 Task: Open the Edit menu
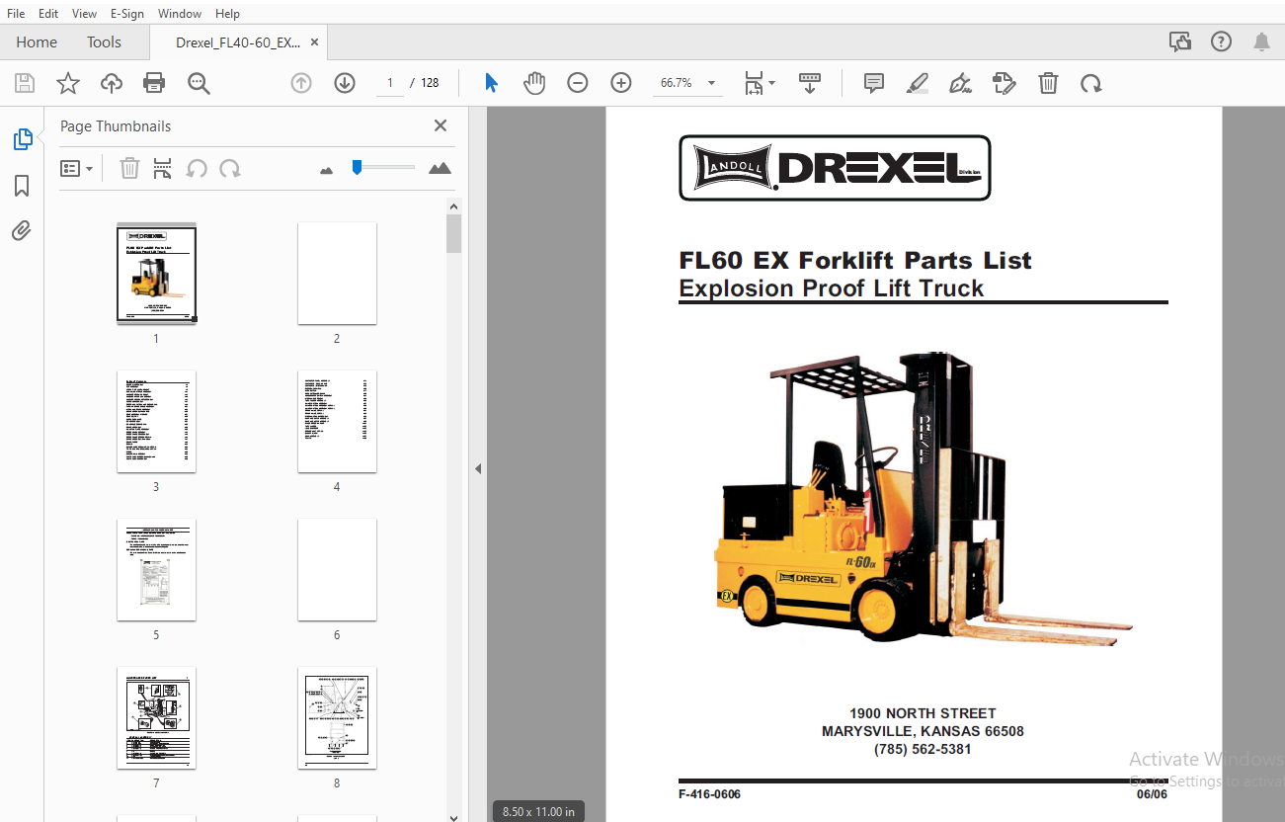(48, 13)
